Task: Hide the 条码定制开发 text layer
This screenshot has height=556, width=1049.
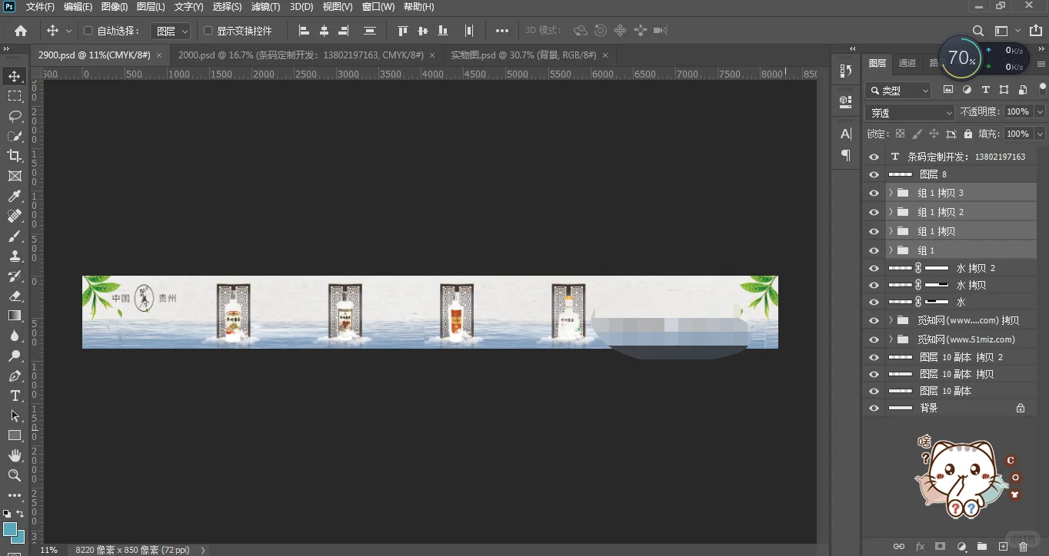Action: pos(874,157)
